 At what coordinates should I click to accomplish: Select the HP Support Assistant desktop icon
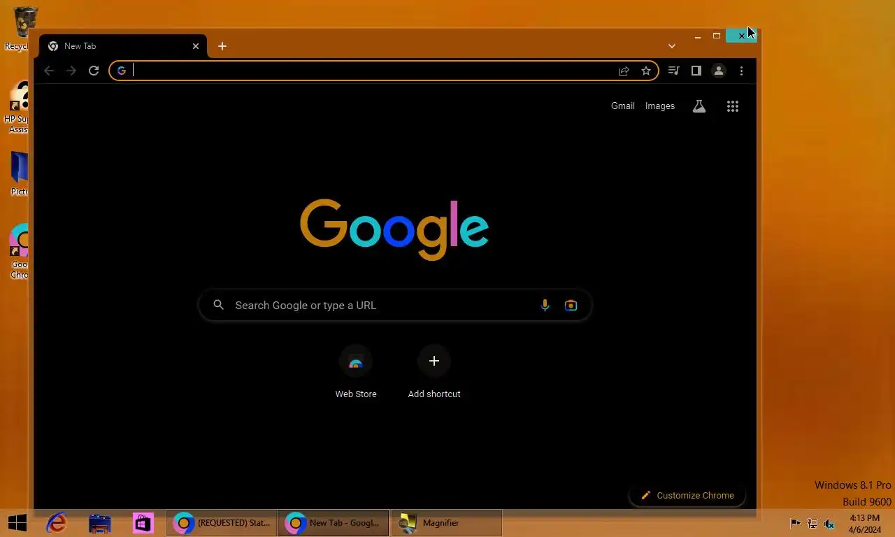click(x=18, y=108)
